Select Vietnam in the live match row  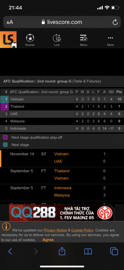[61, 154]
